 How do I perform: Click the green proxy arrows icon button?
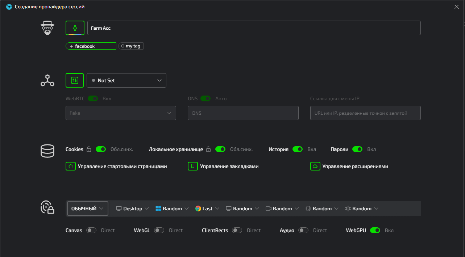pyautogui.click(x=75, y=80)
